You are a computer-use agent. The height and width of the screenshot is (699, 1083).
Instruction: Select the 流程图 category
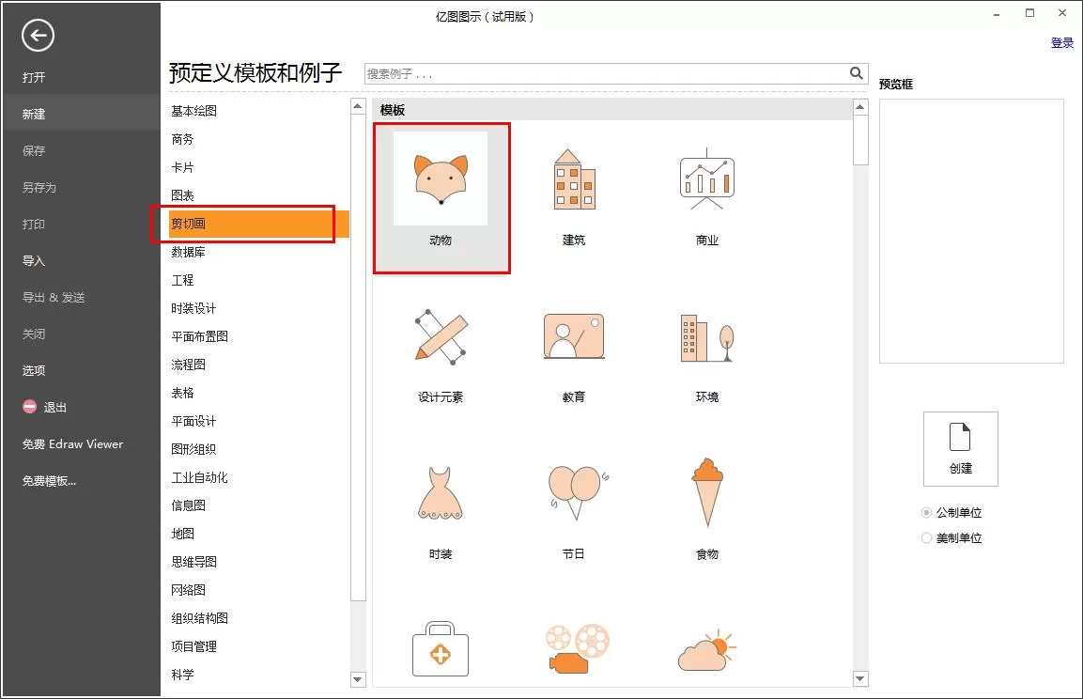189,365
